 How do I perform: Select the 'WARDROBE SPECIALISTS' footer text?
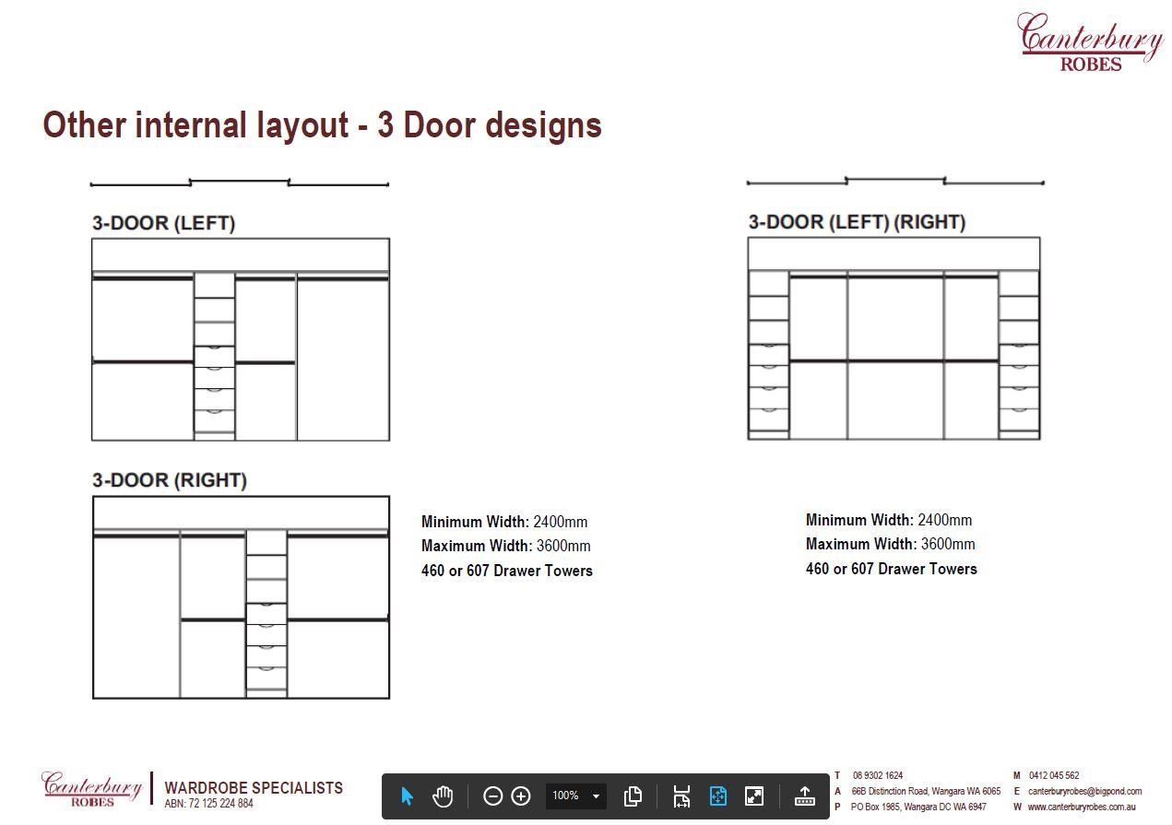tap(254, 788)
